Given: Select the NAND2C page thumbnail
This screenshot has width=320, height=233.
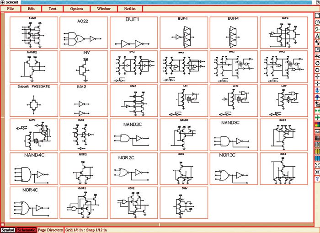Looking at the screenshot, I should tap(133, 135).
